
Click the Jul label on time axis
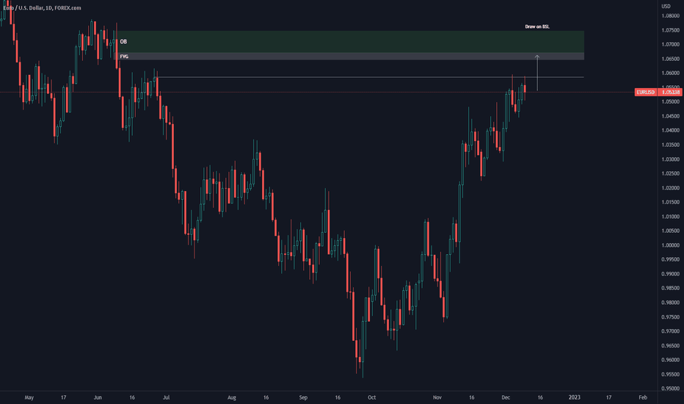[166, 397]
